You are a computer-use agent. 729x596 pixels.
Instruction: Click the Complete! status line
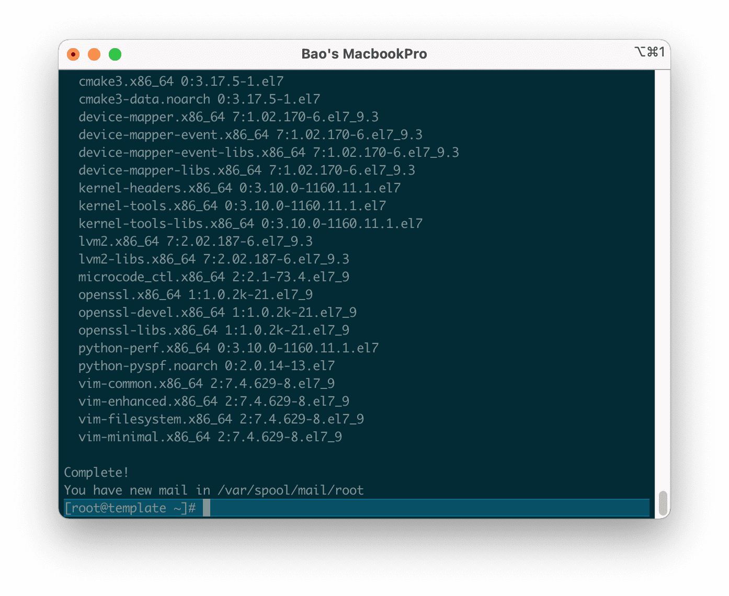[96, 472]
